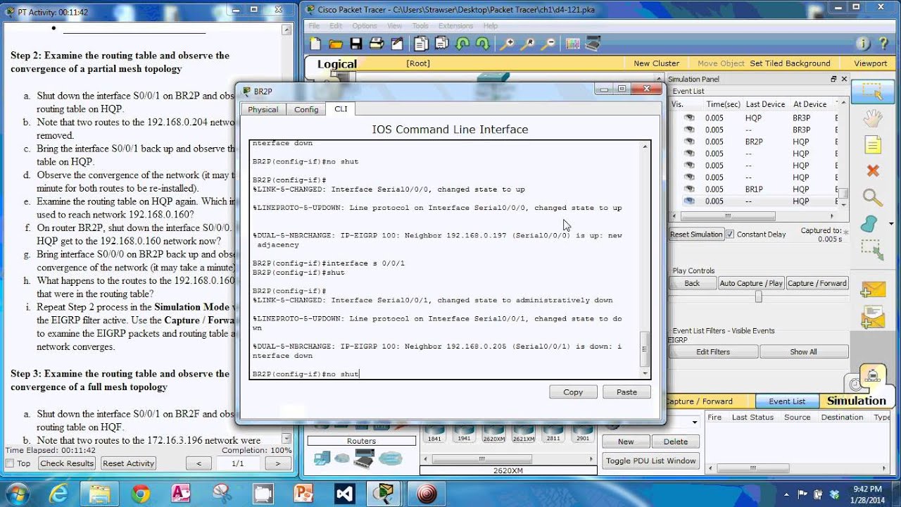Choose the Place Note tool
The width and height of the screenshot is (901, 507).
pyautogui.click(x=873, y=145)
